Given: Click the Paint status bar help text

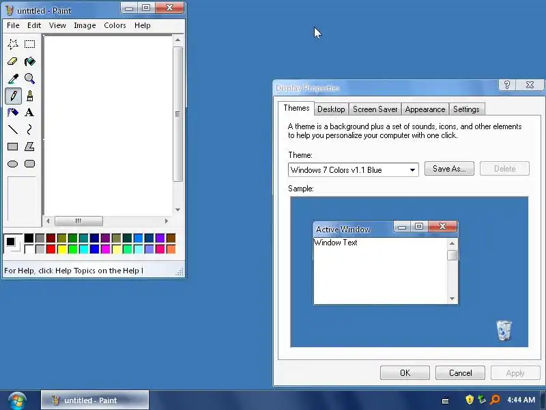Looking at the screenshot, I should click(x=74, y=271).
